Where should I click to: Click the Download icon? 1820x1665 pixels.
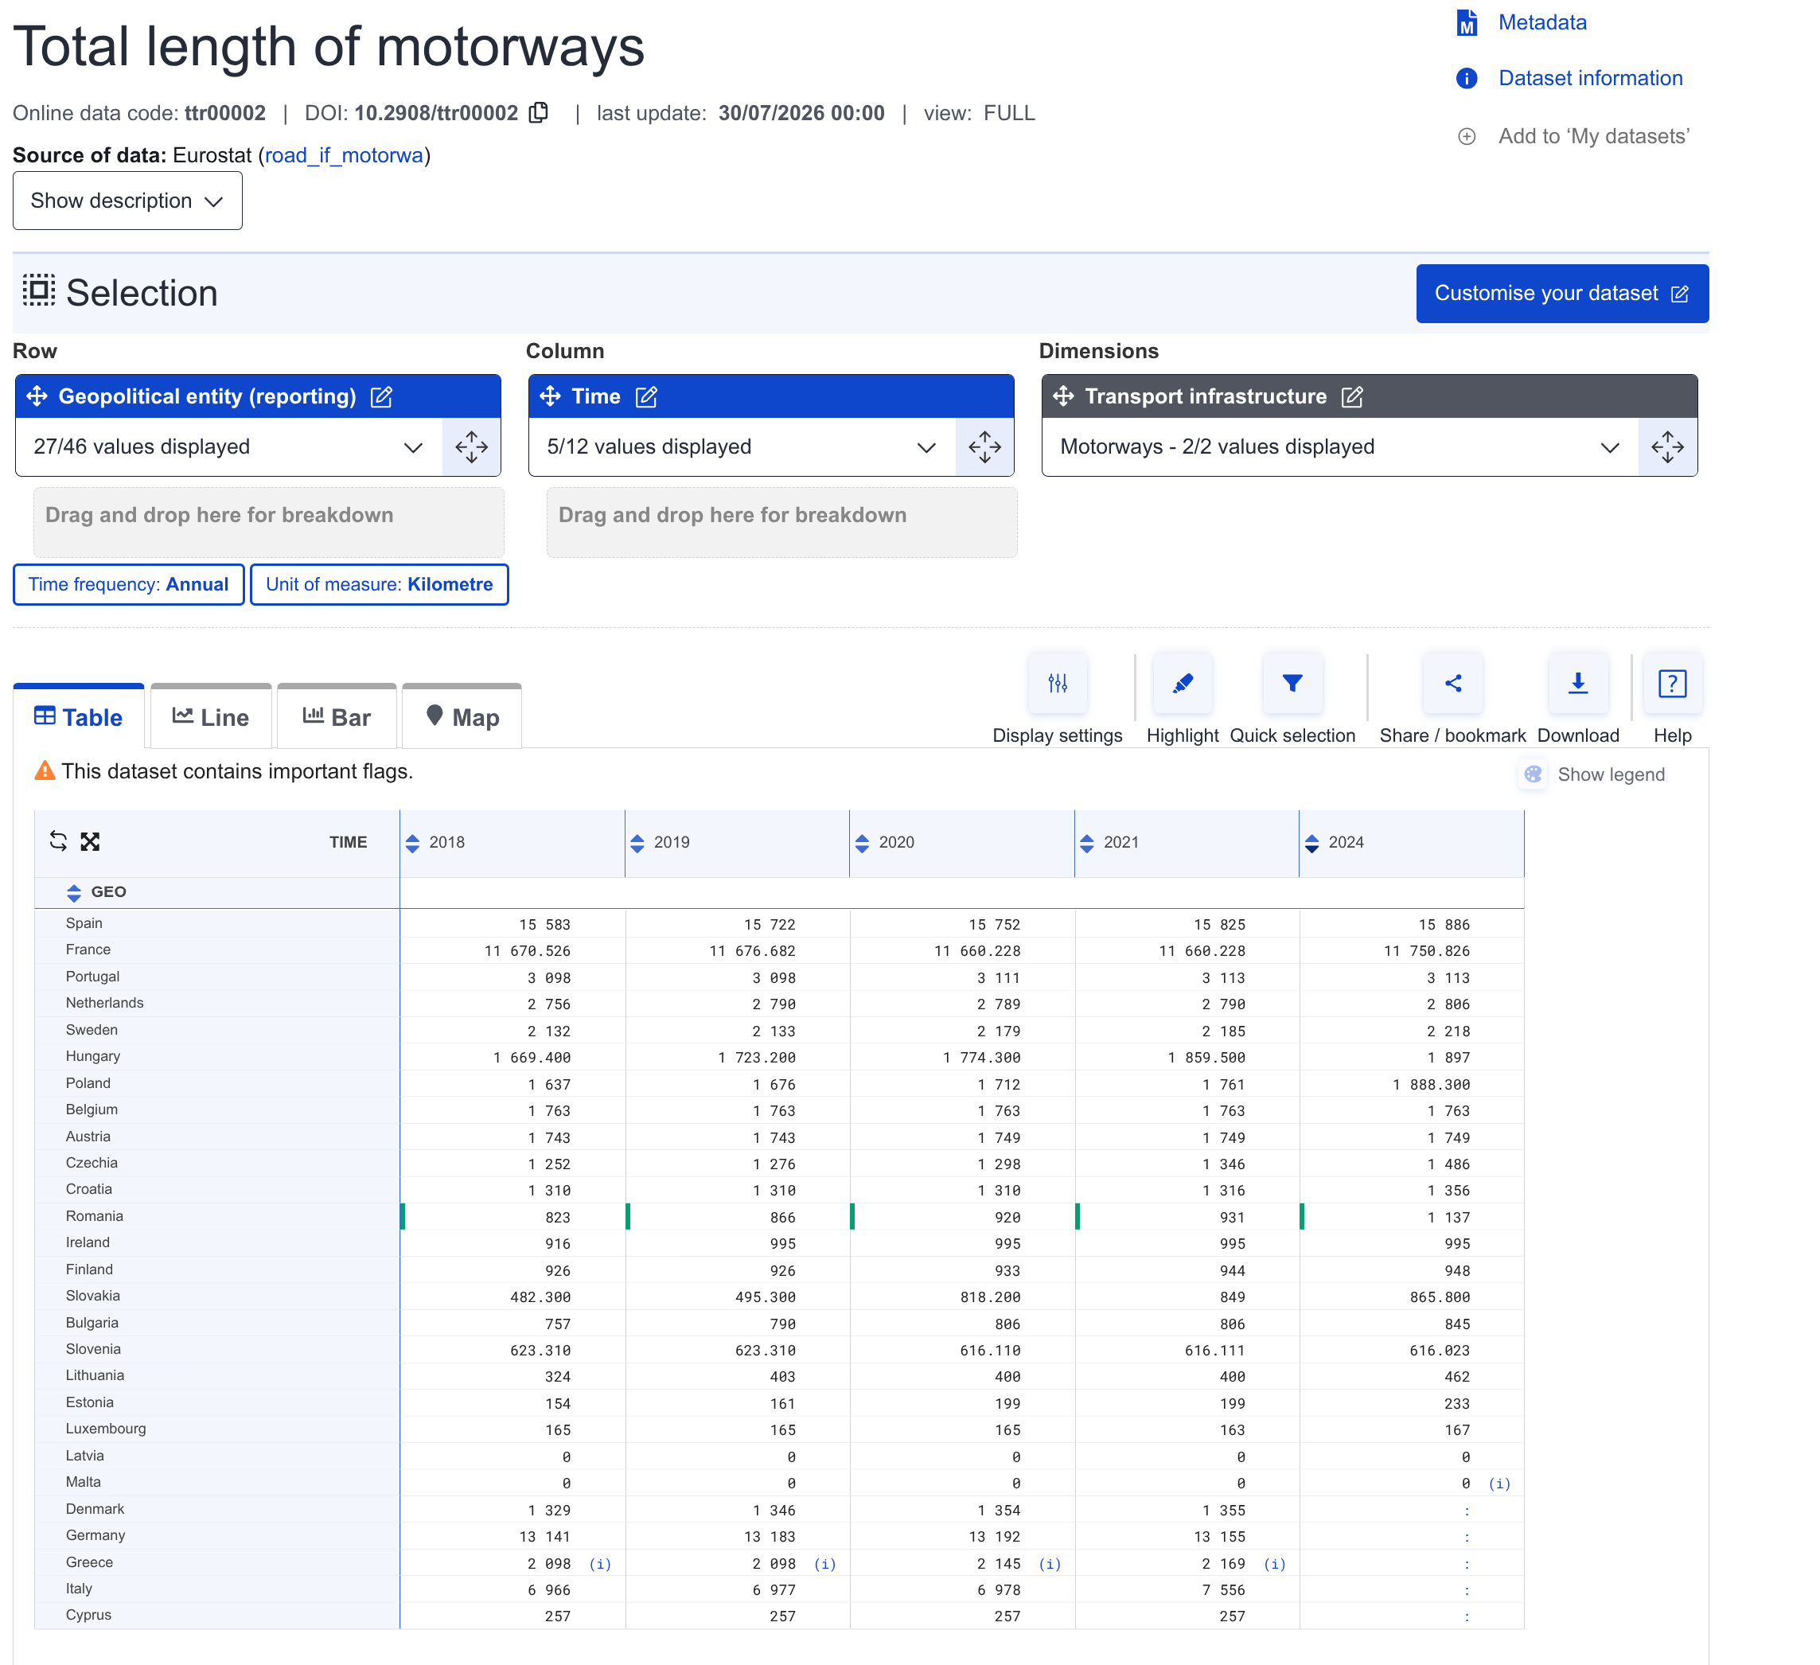[x=1577, y=684]
